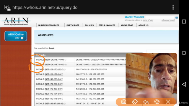Open the NET6-2620-E7-C000-1 network link
189x106 pixels.
click(x=56, y=65)
